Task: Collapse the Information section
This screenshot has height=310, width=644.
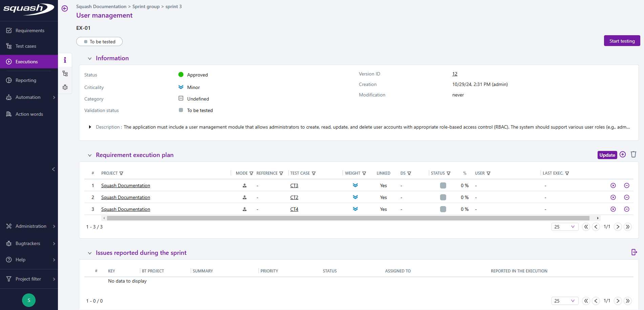Action: point(90,59)
